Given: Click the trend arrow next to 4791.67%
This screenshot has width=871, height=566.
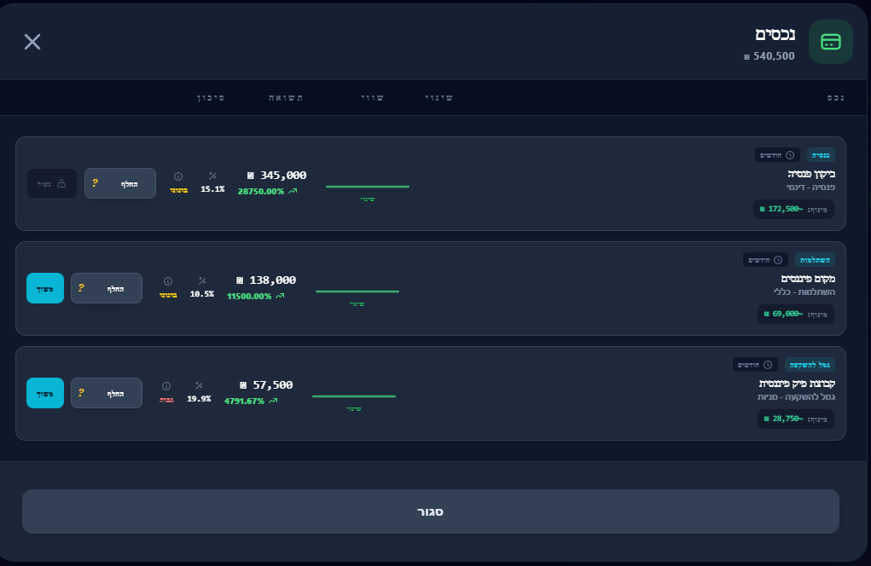Looking at the screenshot, I should click(273, 401).
